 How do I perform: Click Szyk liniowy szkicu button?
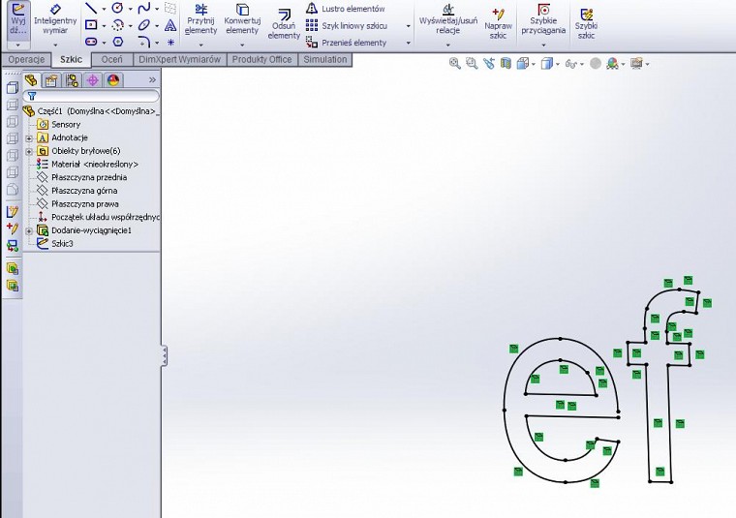[x=347, y=26]
